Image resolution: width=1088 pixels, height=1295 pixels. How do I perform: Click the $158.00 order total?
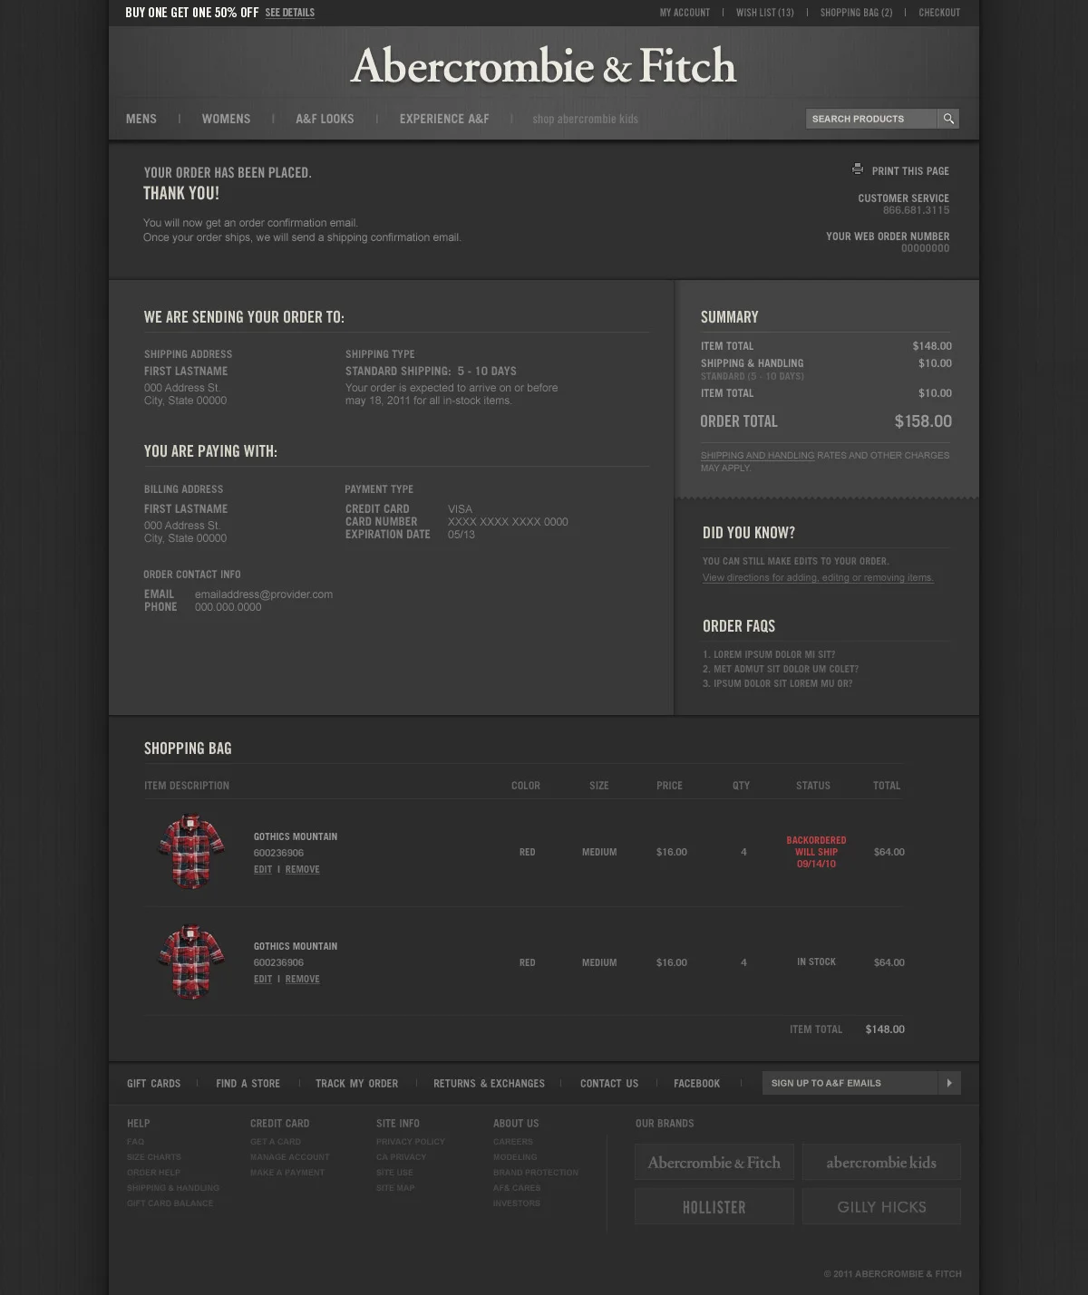923,421
